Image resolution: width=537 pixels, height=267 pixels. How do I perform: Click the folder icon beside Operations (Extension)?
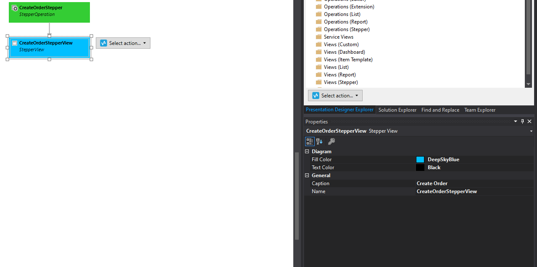319,7
